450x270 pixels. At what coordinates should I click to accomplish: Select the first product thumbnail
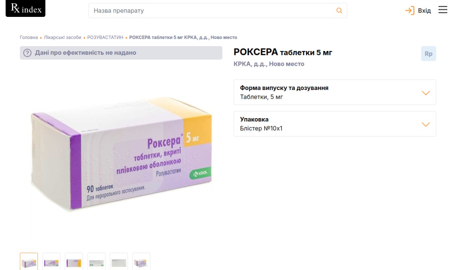tap(29, 262)
